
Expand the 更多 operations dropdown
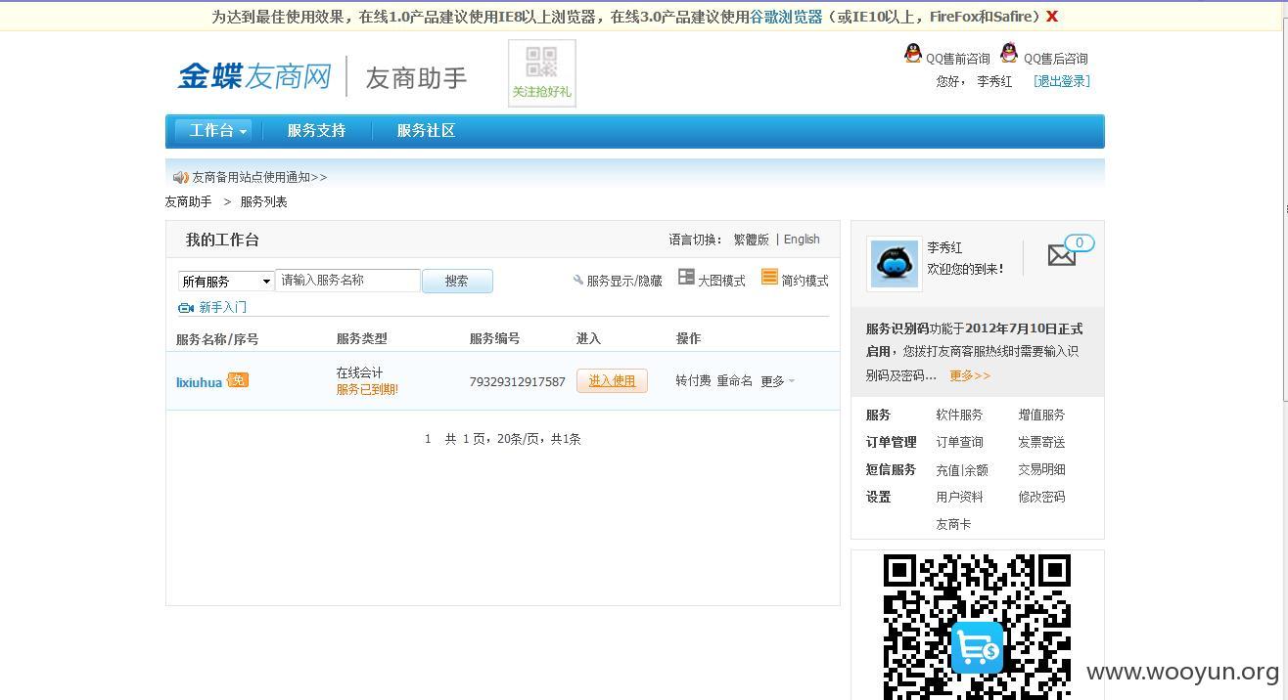pyautogui.click(x=777, y=381)
